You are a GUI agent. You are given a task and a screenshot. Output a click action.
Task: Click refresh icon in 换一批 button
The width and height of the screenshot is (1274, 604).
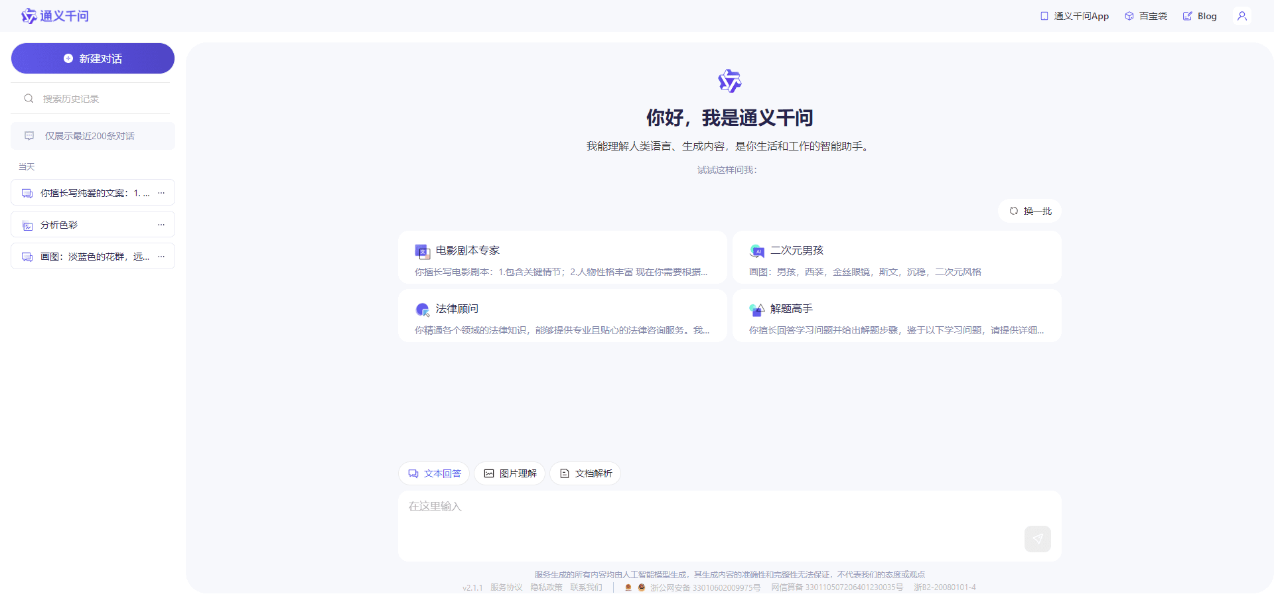point(1014,211)
